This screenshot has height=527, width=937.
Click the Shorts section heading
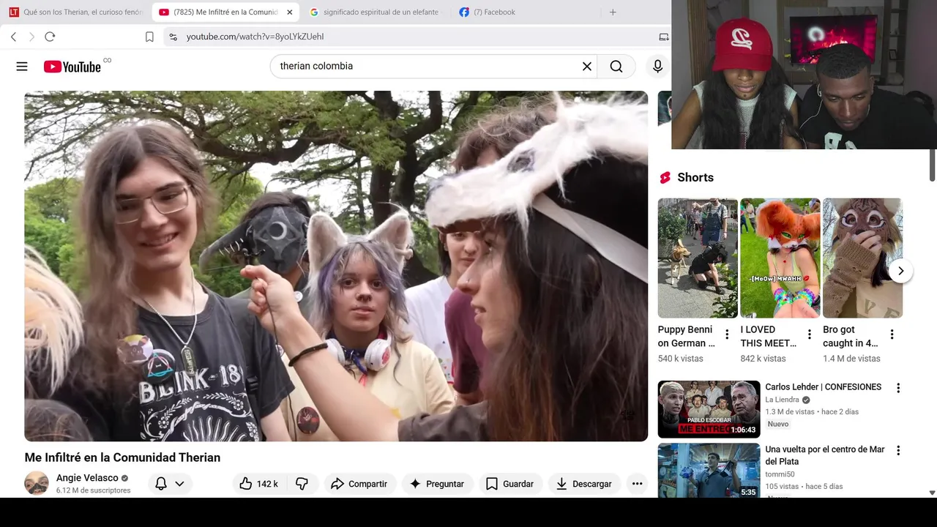click(x=695, y=178)
